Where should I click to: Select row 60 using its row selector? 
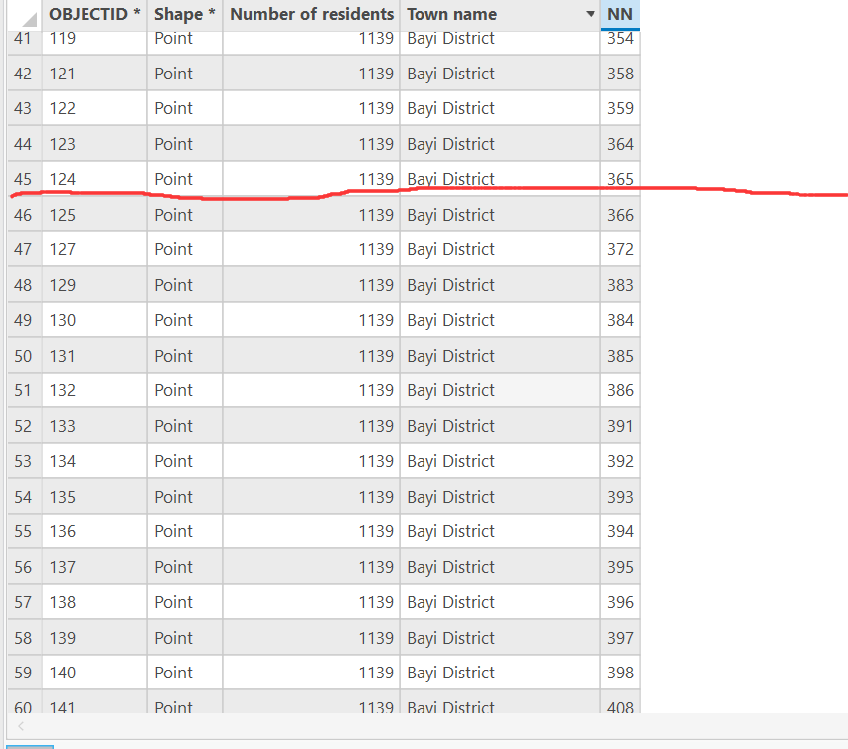[x=23, y=707]
